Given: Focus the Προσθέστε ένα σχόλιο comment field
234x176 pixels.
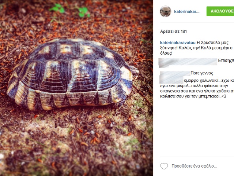Looking at the screenshot, I should 194,166.
